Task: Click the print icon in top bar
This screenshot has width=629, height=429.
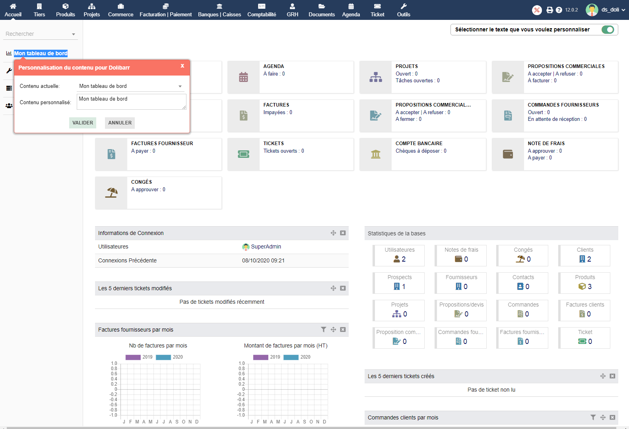Action: point(549,10)
